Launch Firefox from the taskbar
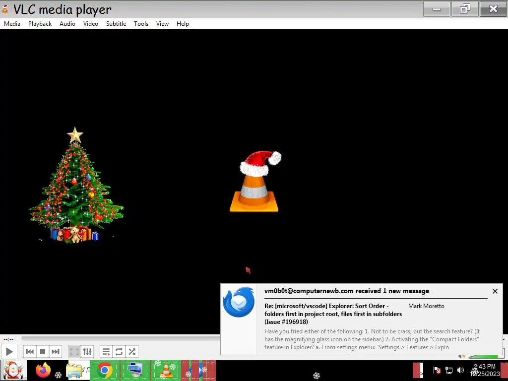The height and width of the screenshot is (381, 508). point(43,370)
